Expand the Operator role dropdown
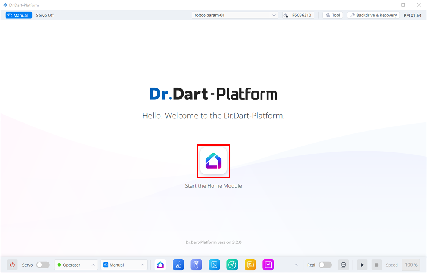The width and height of the screenshot is (427, 273). (x=76, y=265)
